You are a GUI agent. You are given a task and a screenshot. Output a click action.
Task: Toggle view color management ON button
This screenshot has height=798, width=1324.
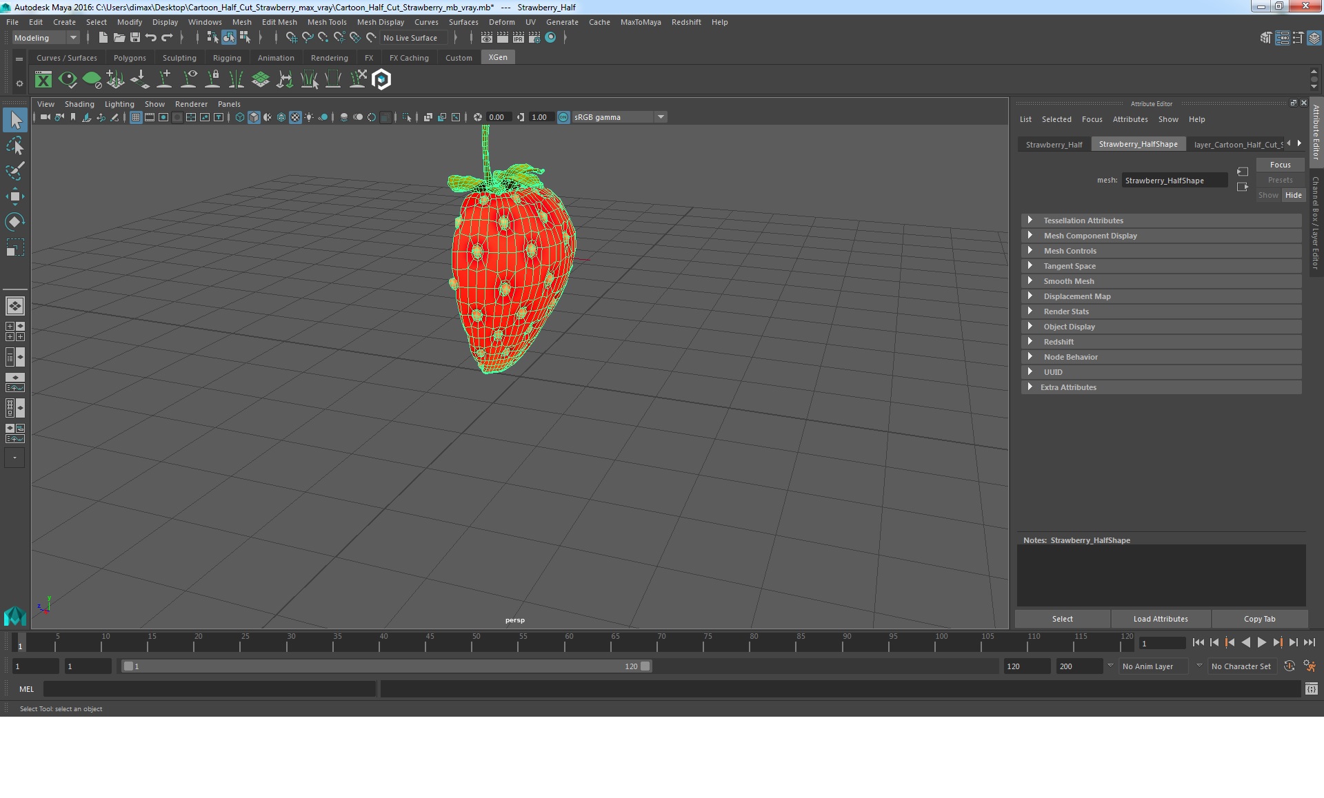(563, 117)
